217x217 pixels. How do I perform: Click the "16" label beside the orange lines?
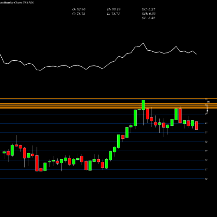tap(208, 102)
